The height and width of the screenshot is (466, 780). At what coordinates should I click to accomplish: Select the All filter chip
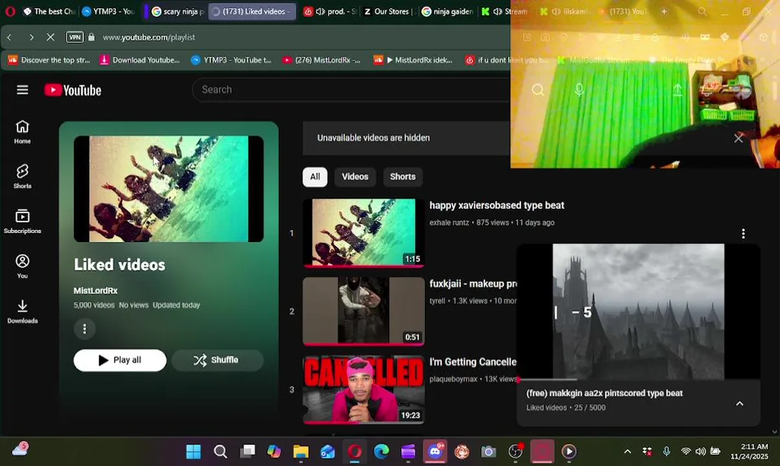pos(315,177)
